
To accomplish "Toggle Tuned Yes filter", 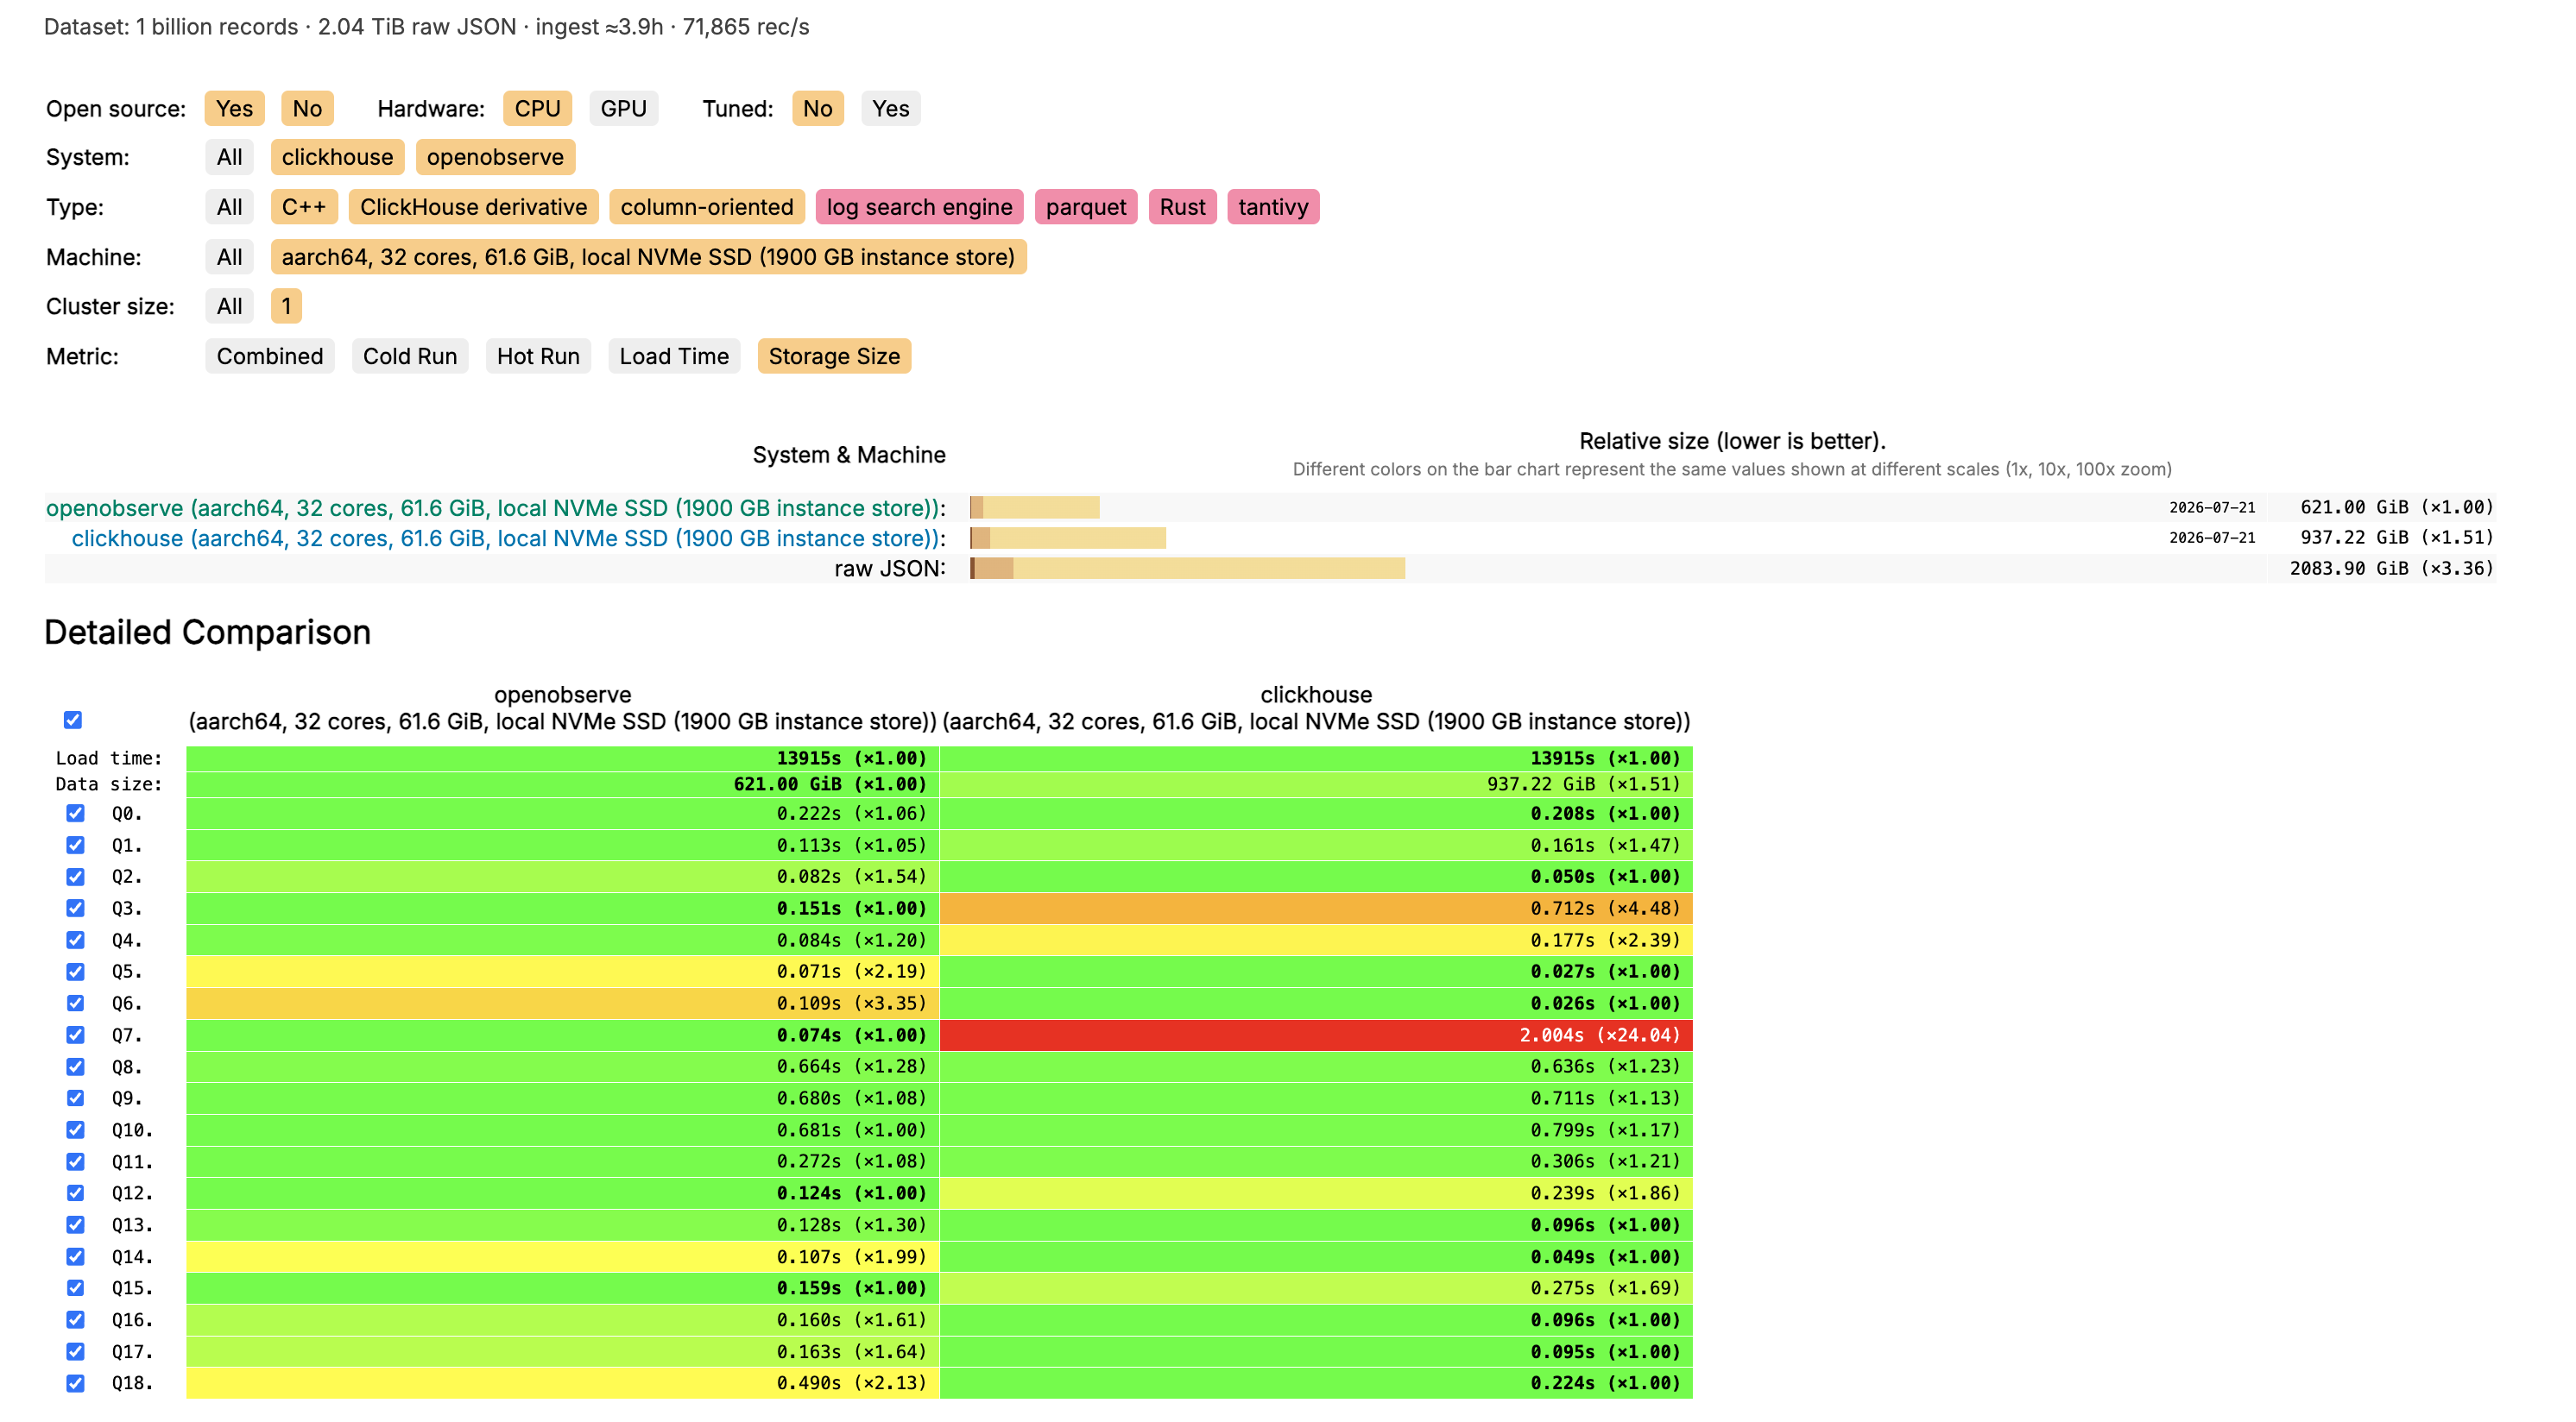I will 891,109.
